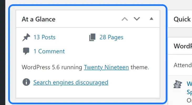Click the WordPress Events widget header

tap(183, 46)
